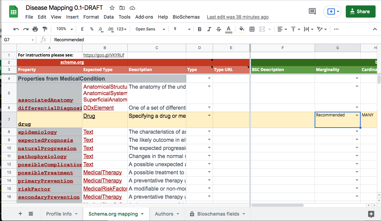The height and width of the screenshot is (221, 381).
Task: Toggle bold formatting
Action: pyautogui.click(x=199, y=29)
